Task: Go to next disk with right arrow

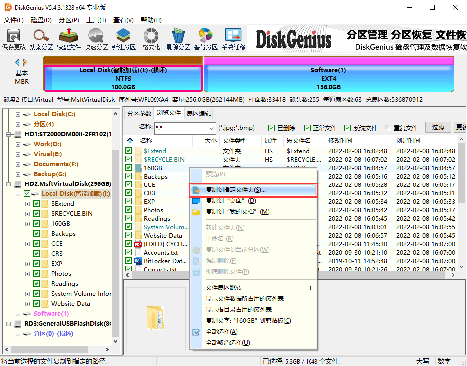Action: [x=25, y=62]
